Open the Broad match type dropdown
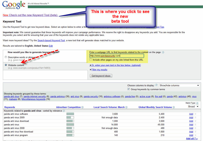Image resolution: width=203 pixels, height=141 pixels. click(193, 107)
